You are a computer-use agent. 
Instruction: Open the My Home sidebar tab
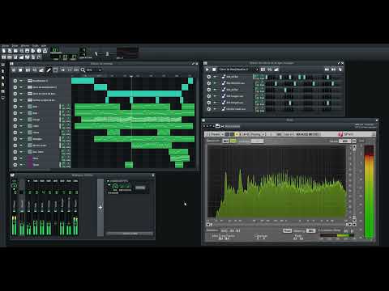[3, 91]
